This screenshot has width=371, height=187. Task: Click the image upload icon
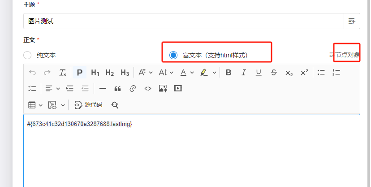pyautogui.click(x=163, y=88)
